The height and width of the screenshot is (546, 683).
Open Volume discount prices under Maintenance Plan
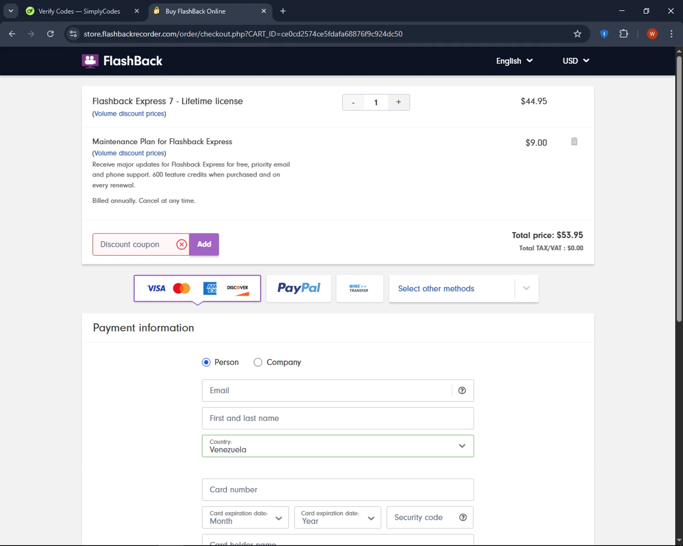[x=129, y=153]
